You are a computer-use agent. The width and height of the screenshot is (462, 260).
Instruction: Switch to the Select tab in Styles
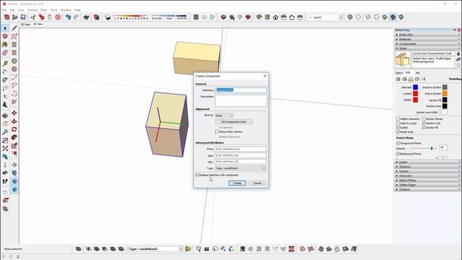[x=399, y=73]
